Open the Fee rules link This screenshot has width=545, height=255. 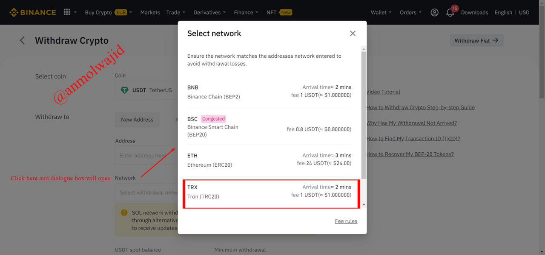click(x=346, y=221)
